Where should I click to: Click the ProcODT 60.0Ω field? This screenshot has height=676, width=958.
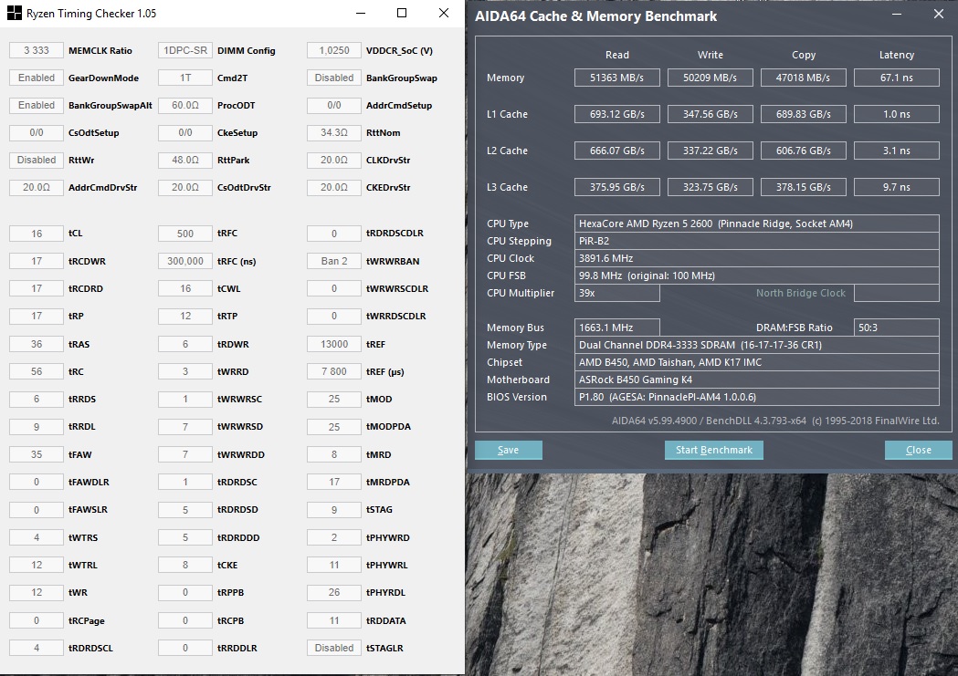tap(185, 106)
